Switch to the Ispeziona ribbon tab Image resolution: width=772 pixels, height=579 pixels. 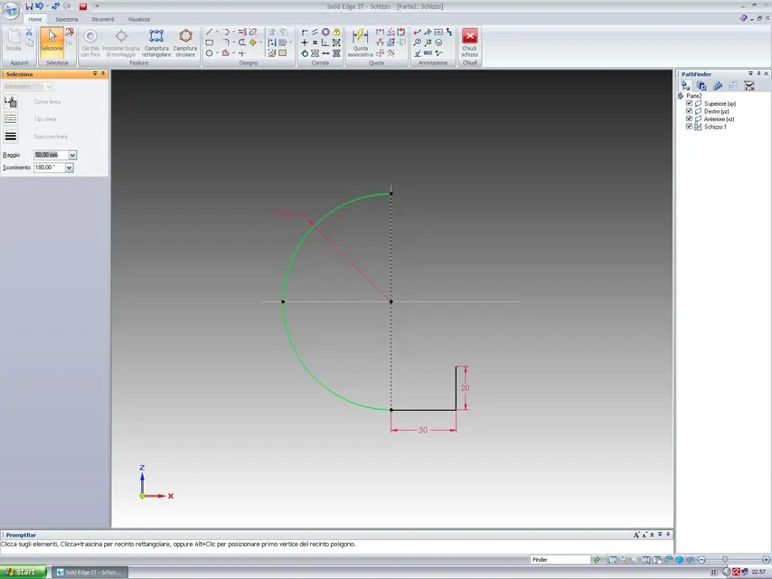pos(66,18)
